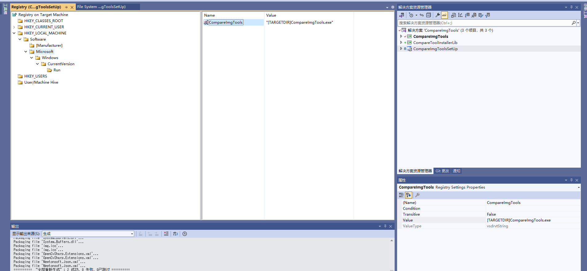Open the Registry Editor toolbar icon

[x=460, y=15]
